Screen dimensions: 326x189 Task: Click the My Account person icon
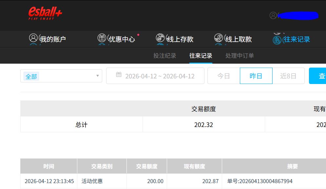[33, 38]
